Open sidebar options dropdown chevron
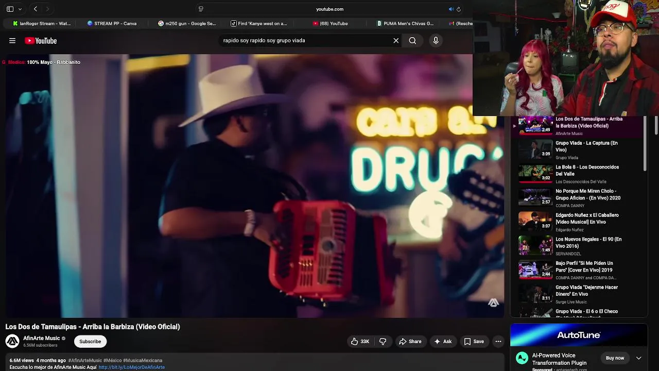The image size is (659, 371). tap(20, 9)
